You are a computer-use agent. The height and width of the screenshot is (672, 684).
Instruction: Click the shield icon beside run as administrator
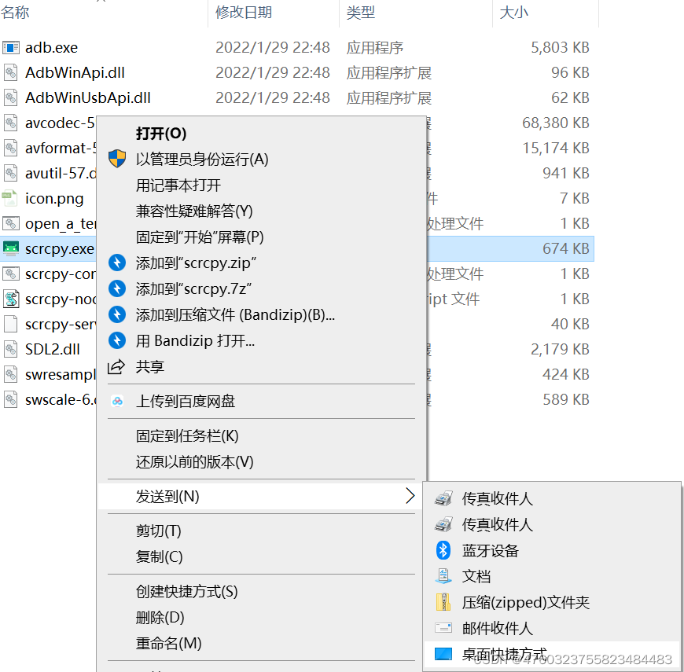(117, 159)
